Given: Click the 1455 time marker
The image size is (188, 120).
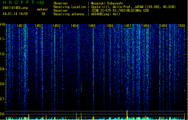Looking at the screenshot, I should (x=92, y=26).
